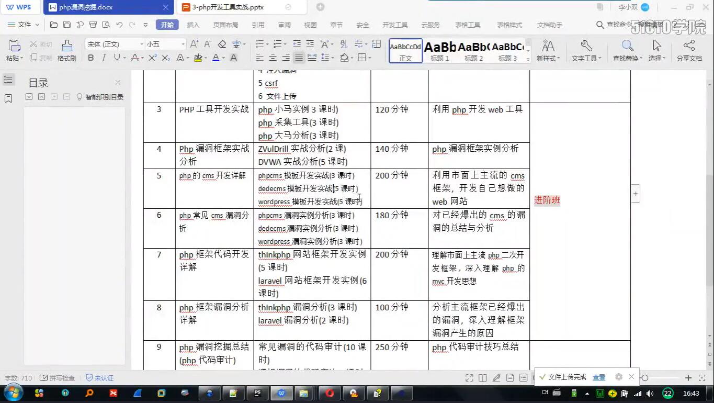Open the font name dropdown 宋体 (正文)
Viewport: 714px width, 403px height.
pos(141,44)
